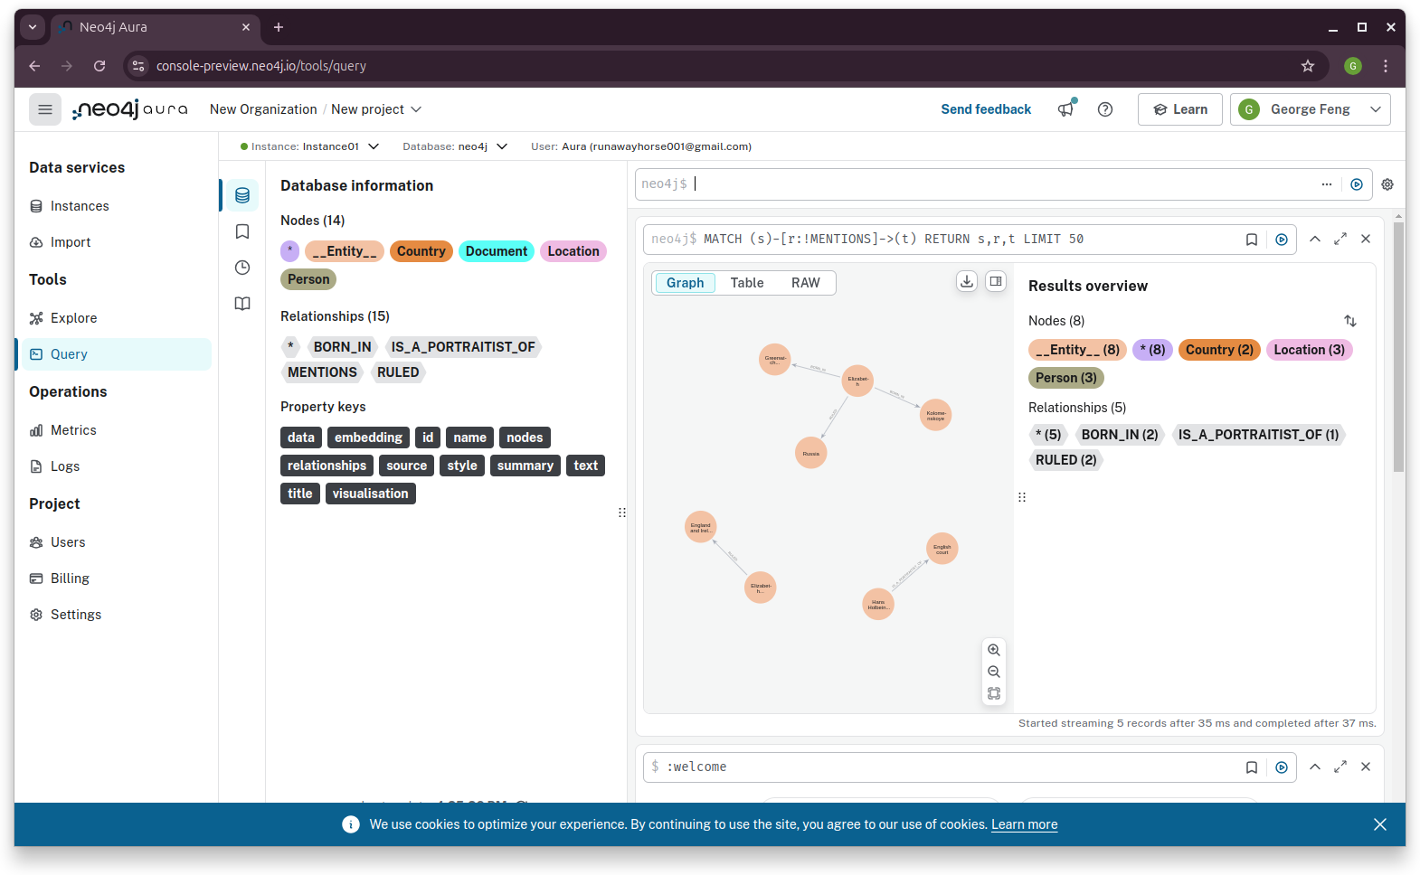1420x875 pixels.
Task: Open saved Cypher bookmark sidebar icon
Action: (x=242, y=231)
